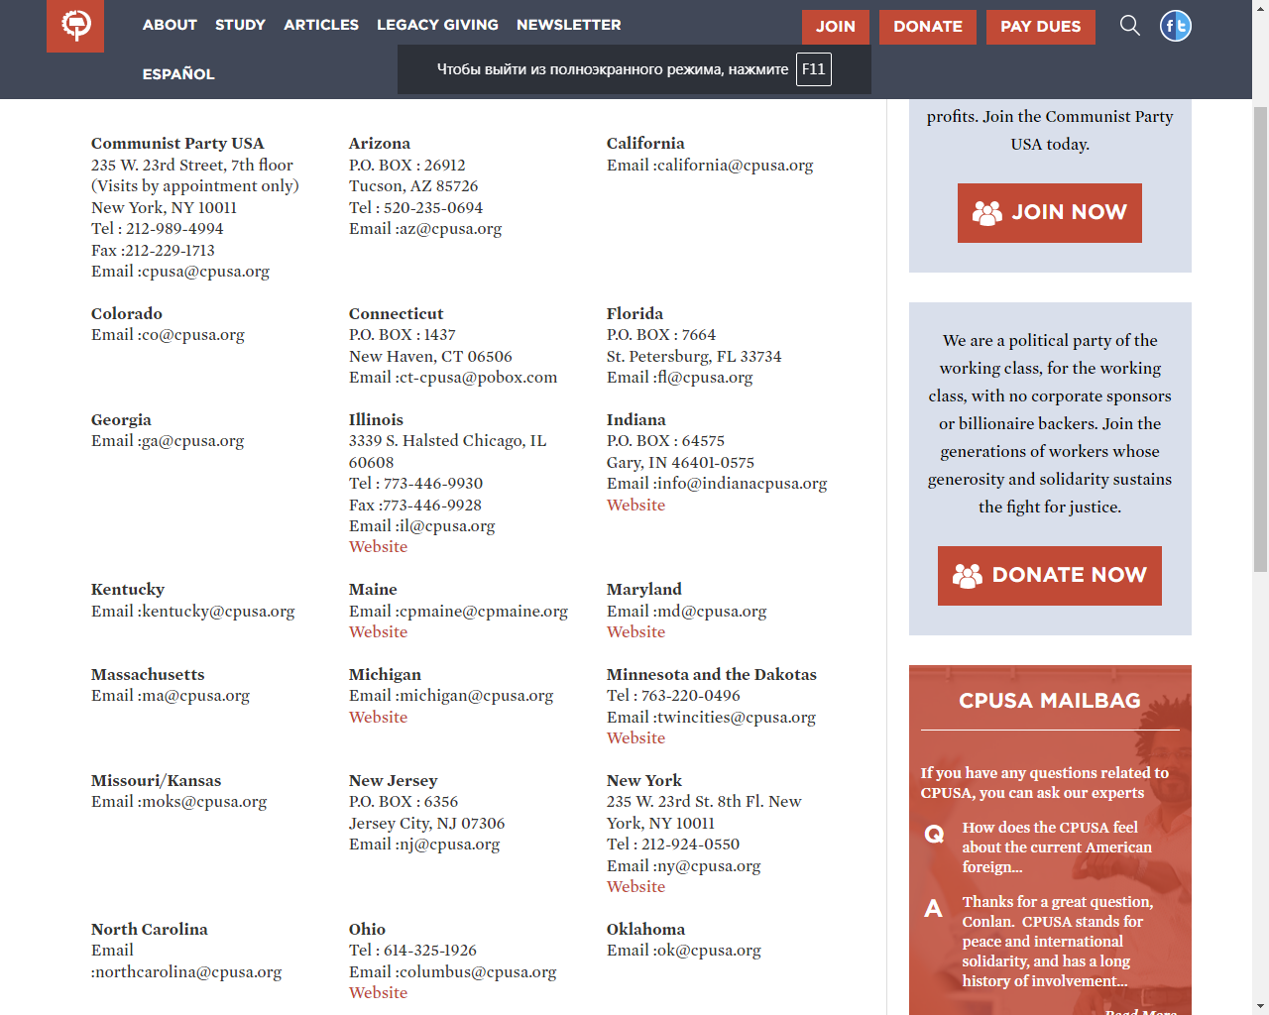Click the email ct-cpusa@pobox.com
The height and width of the screenshot is (1015, 1269).
[477, 378]
